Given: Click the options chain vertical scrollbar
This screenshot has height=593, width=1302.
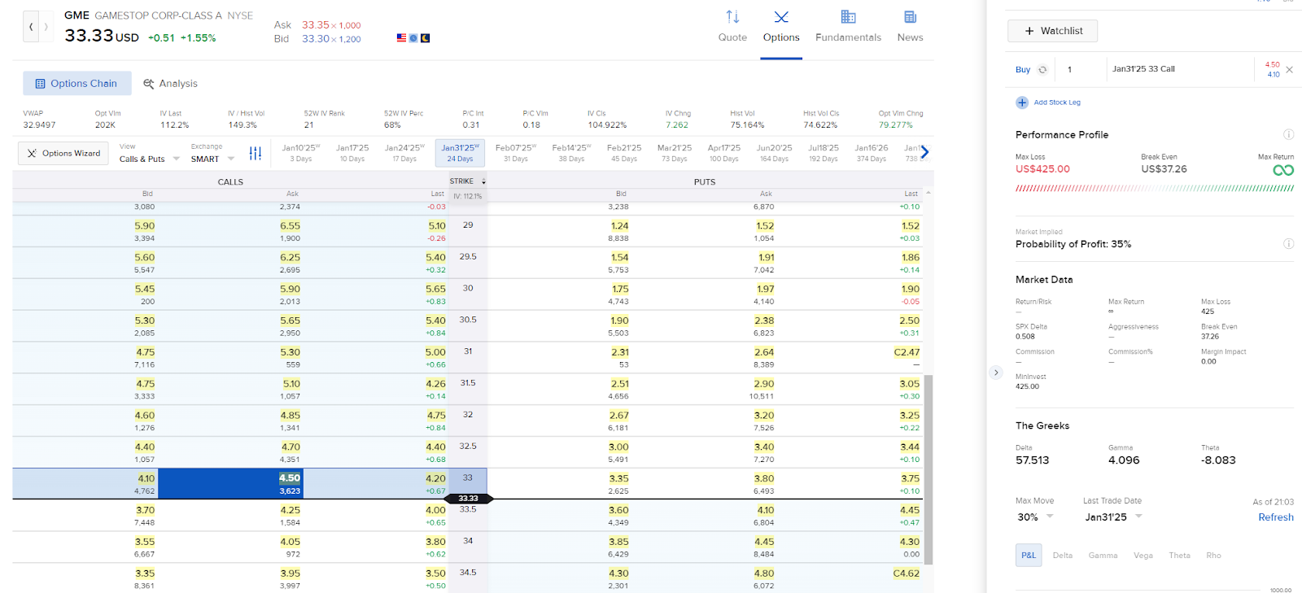Looking at the screenshot, I should (x=928, y=469).
